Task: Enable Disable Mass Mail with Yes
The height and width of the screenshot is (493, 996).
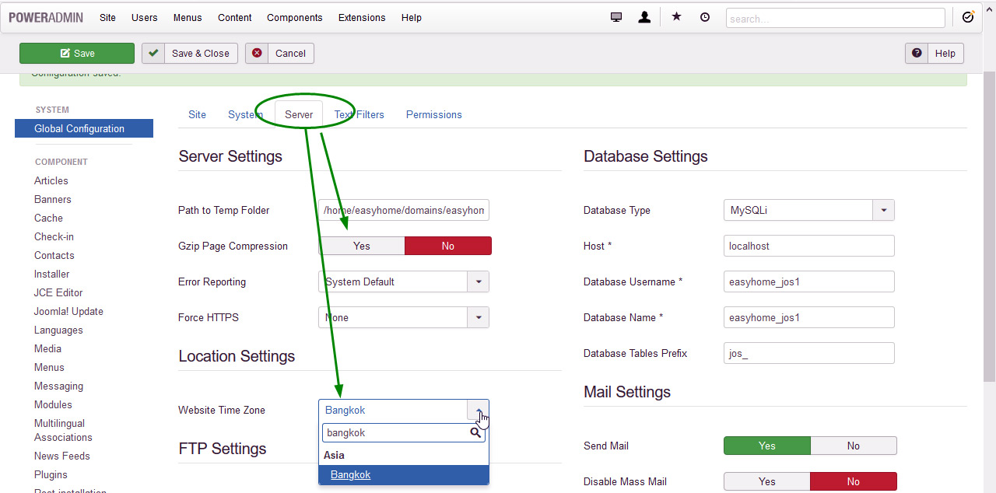Action: (x=766, y=481)
